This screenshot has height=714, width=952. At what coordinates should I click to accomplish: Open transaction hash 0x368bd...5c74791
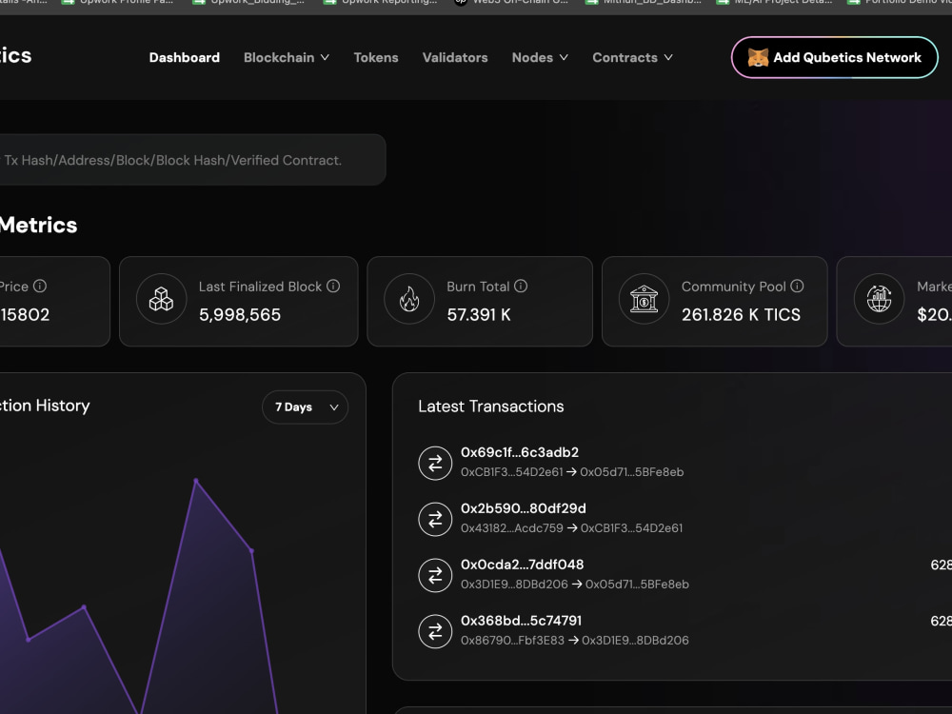pyautogui.click(x=521, y=621)
